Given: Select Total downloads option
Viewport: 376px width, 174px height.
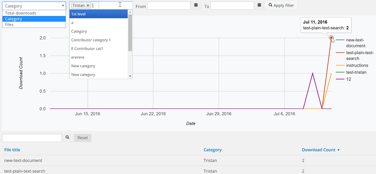Looking at the screenshot, I should (34, 13).
